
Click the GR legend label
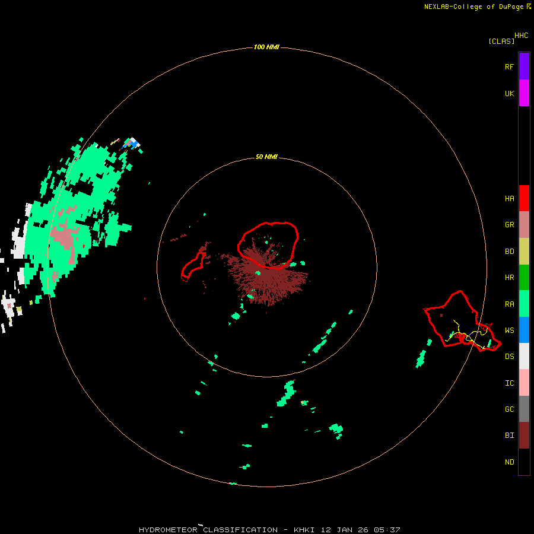coord(509,225)
